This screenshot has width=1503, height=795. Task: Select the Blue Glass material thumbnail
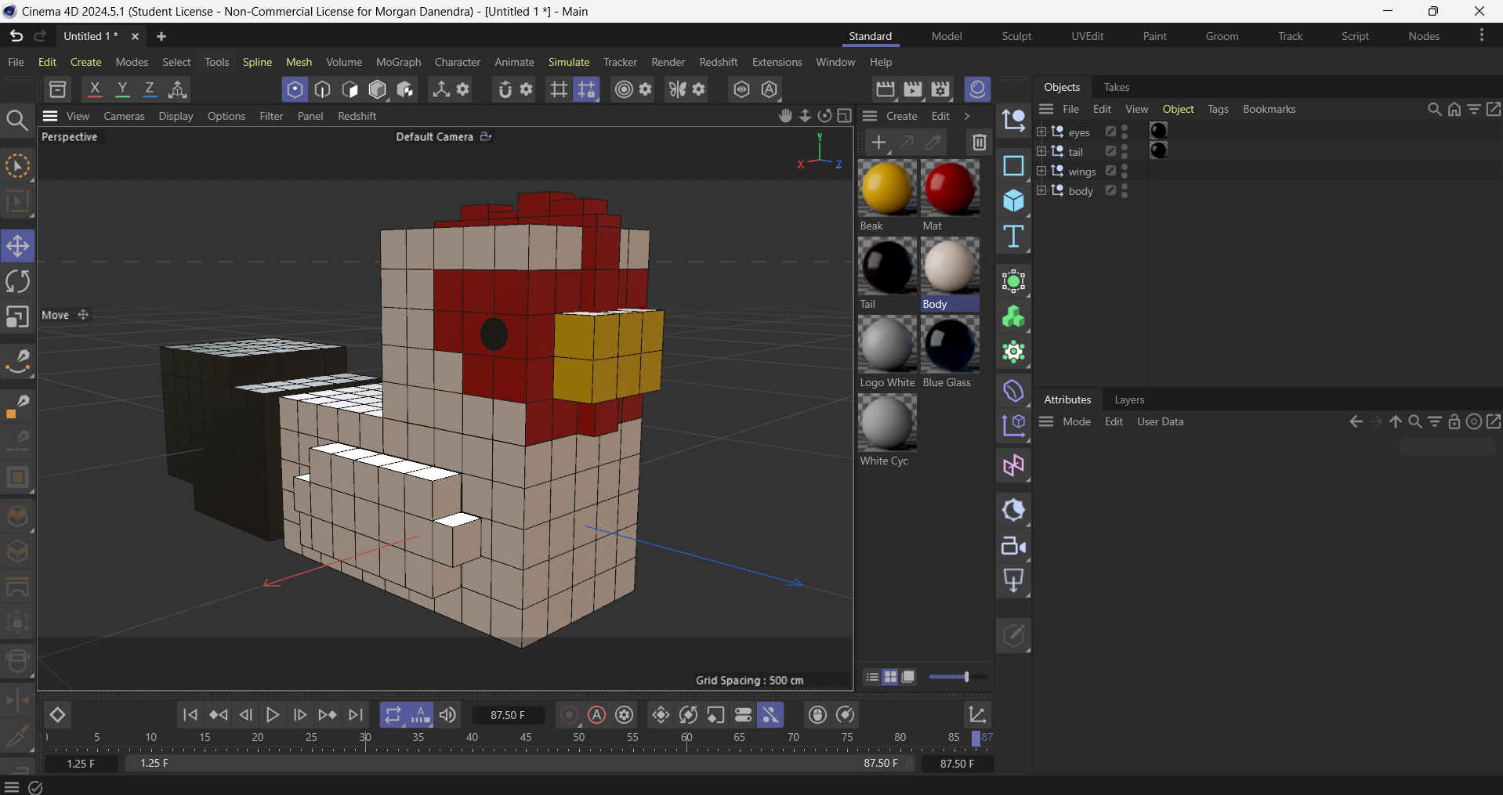(950, 345)
